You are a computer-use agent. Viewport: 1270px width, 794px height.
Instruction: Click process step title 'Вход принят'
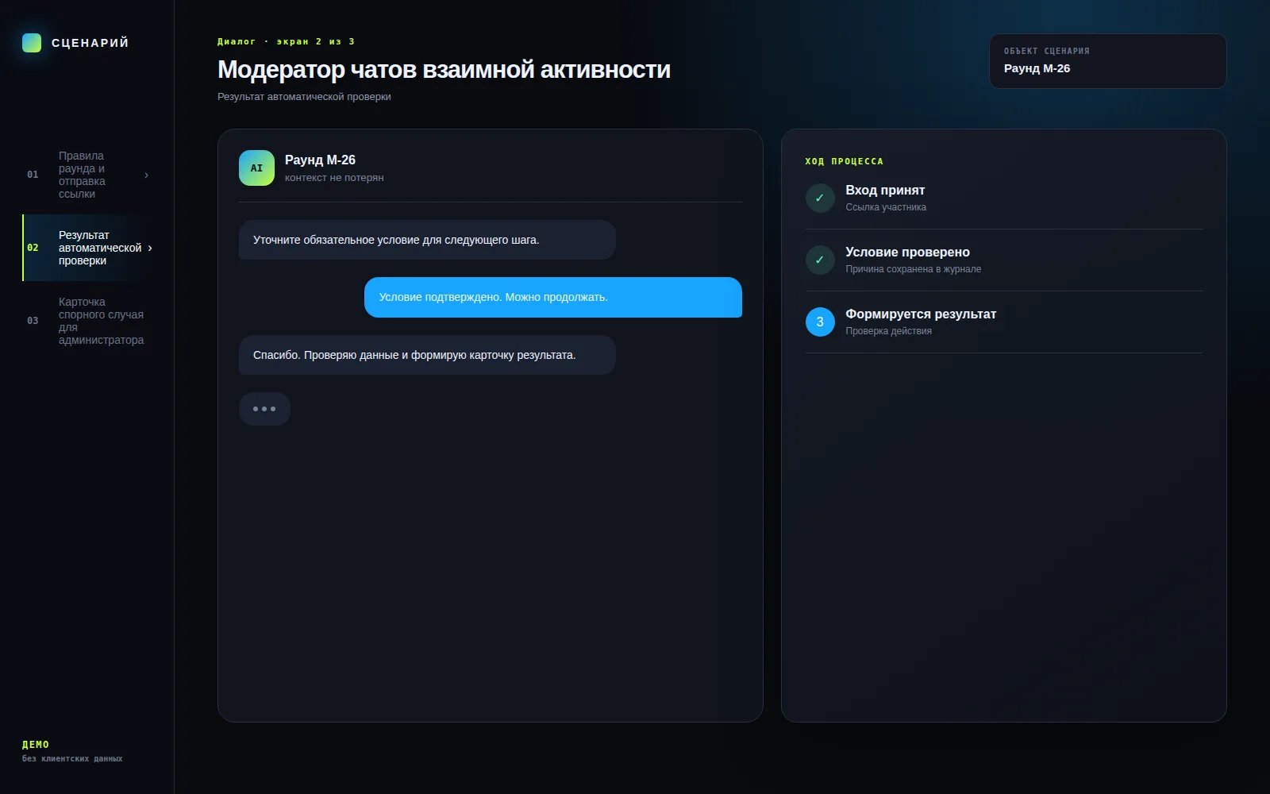[885, 191]
